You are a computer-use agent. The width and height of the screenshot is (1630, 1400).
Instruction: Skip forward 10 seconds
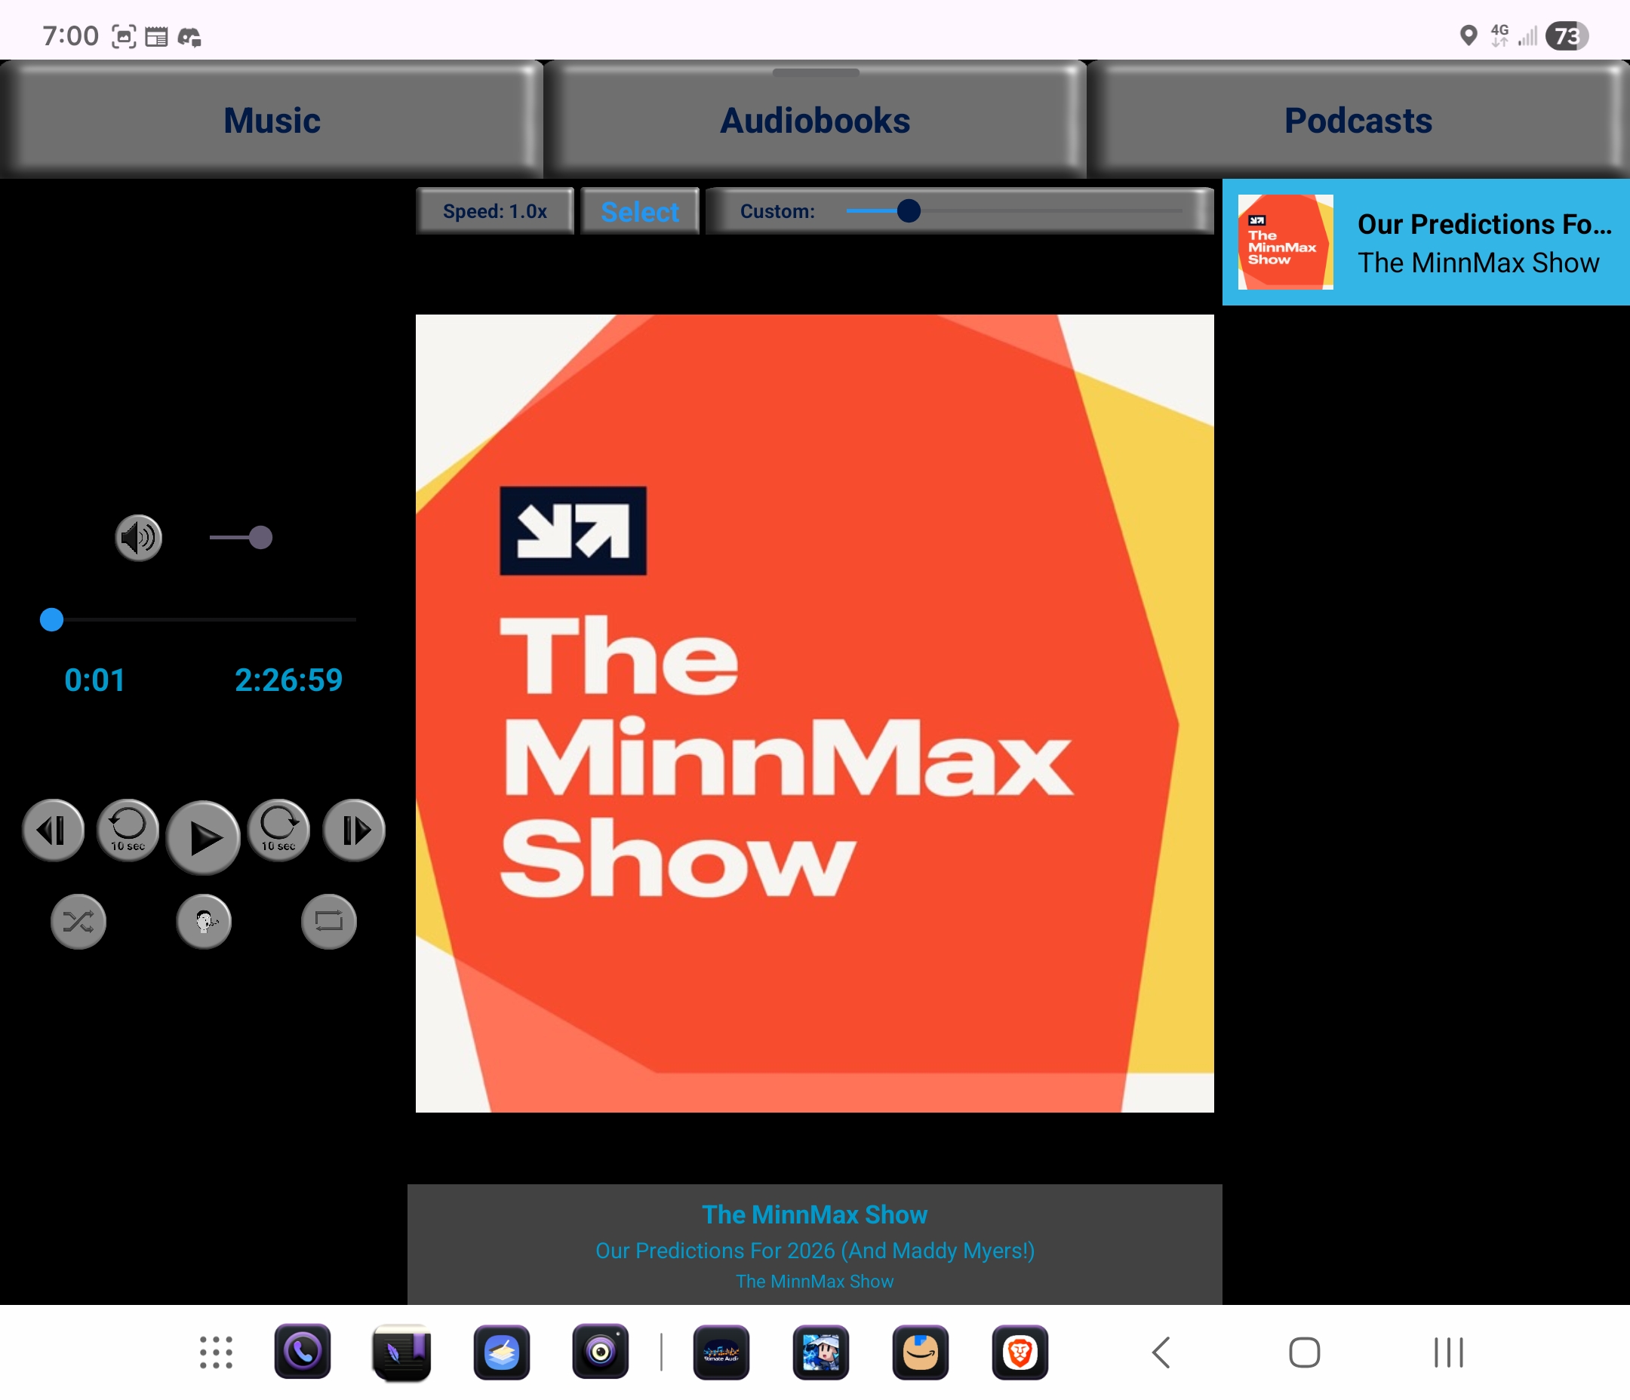pyautogui.click(x=278, y=831)
